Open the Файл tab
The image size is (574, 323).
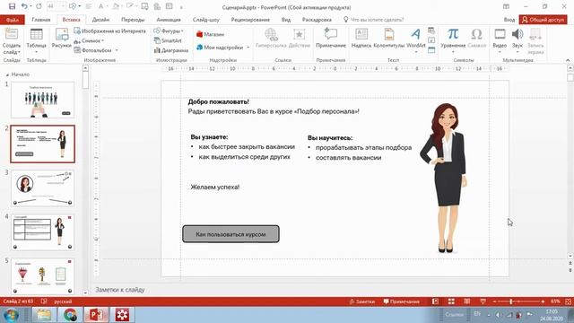point(13,20)
